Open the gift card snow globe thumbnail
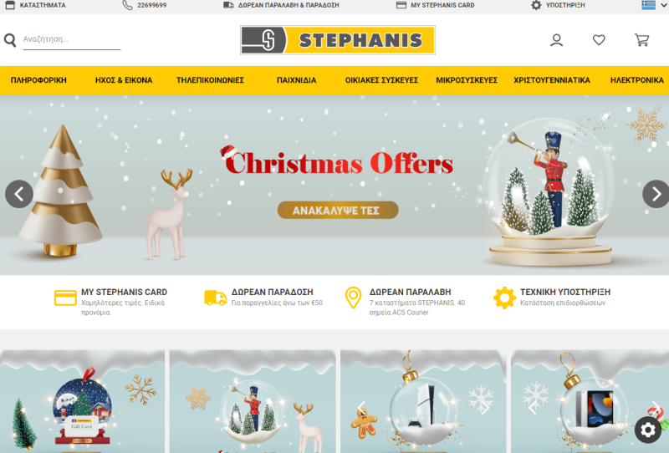 82,401
